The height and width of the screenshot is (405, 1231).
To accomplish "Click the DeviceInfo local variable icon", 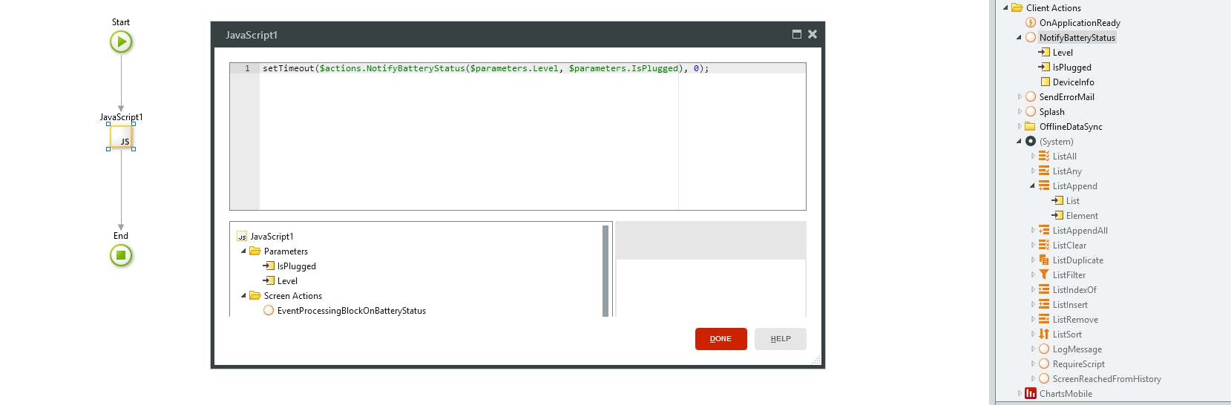I will click(1045, 82).
